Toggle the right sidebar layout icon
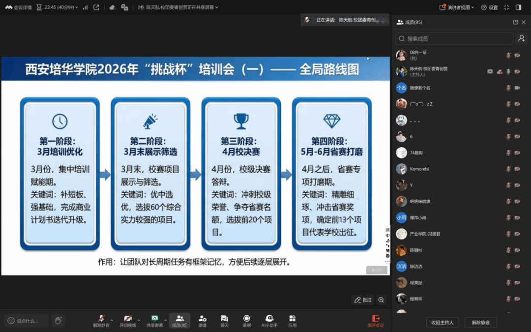 click(x=518, y=7)
